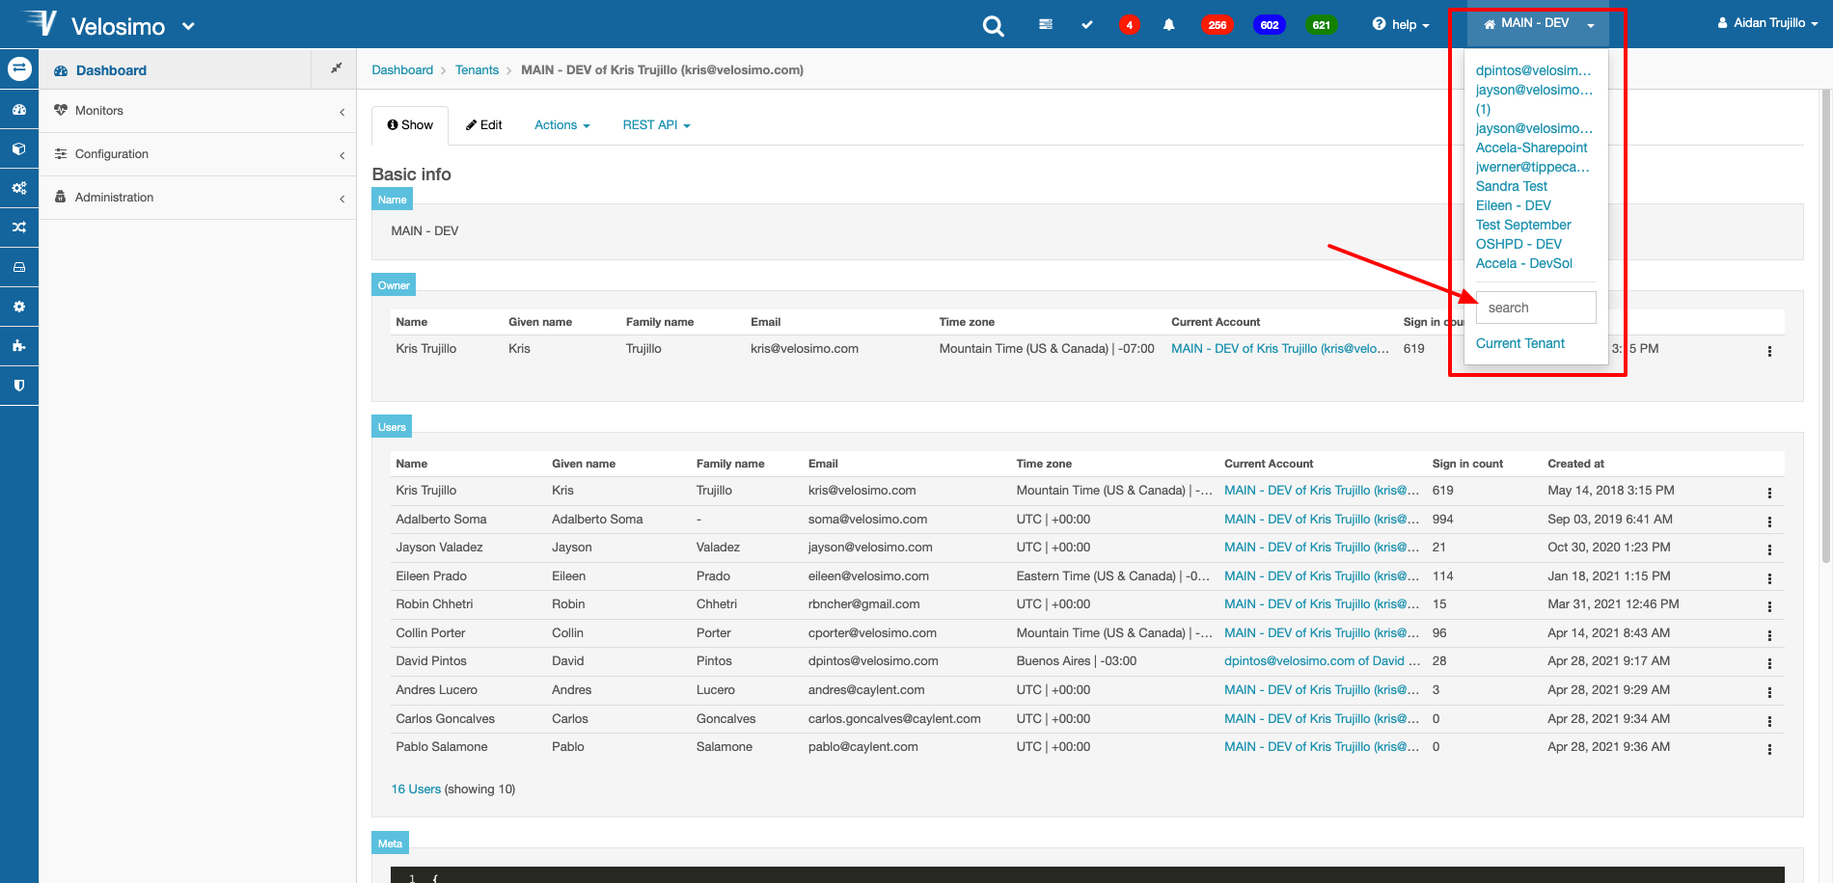Switch to the Edit tab
Screen dimensions: 1833x883
[x=483, y=125]
